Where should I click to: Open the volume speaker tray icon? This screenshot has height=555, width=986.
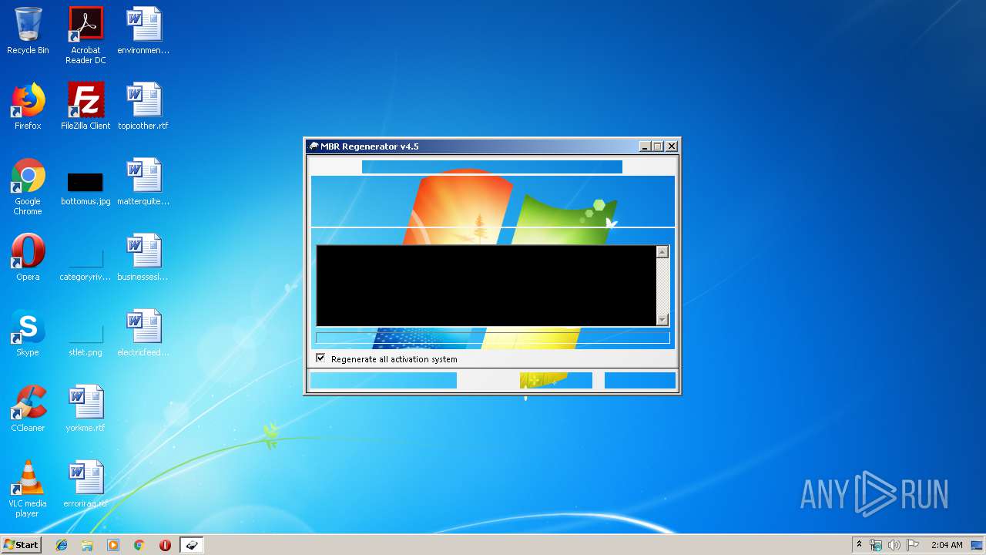coord(894,545)
